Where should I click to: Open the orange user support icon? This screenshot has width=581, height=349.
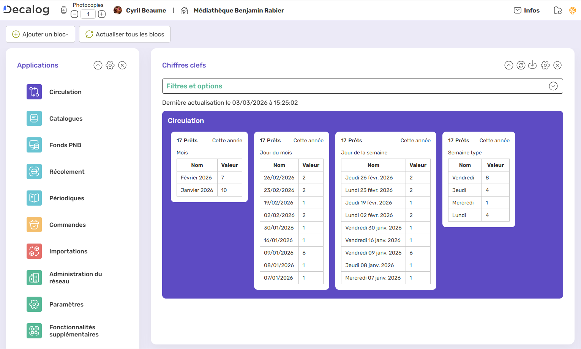pyautogui.click(x=573, y=10)
